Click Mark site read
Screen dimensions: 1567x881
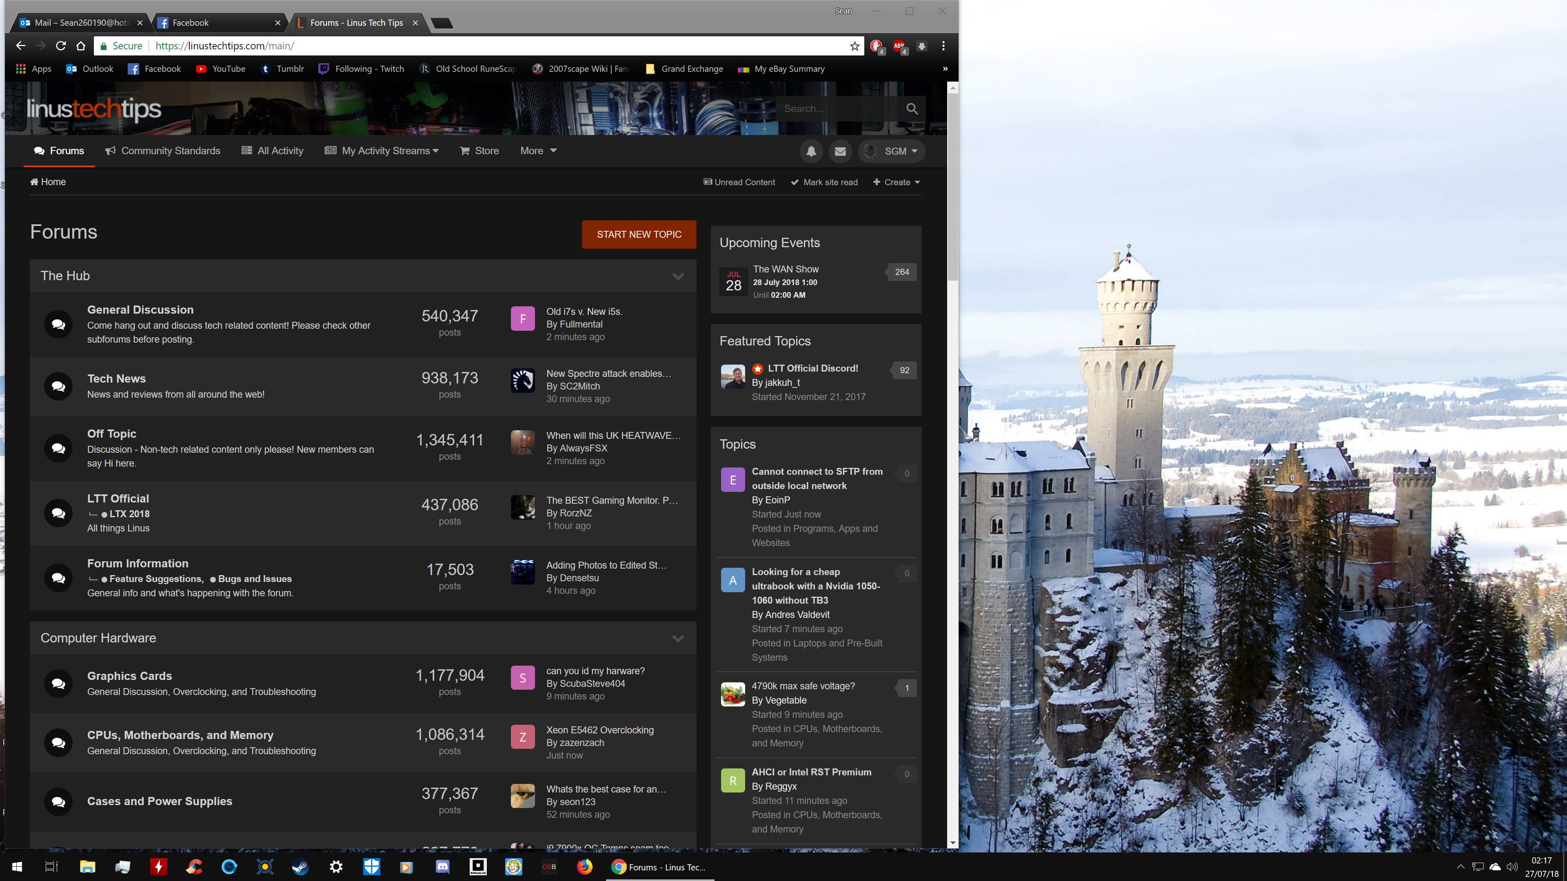coord(824,182)
